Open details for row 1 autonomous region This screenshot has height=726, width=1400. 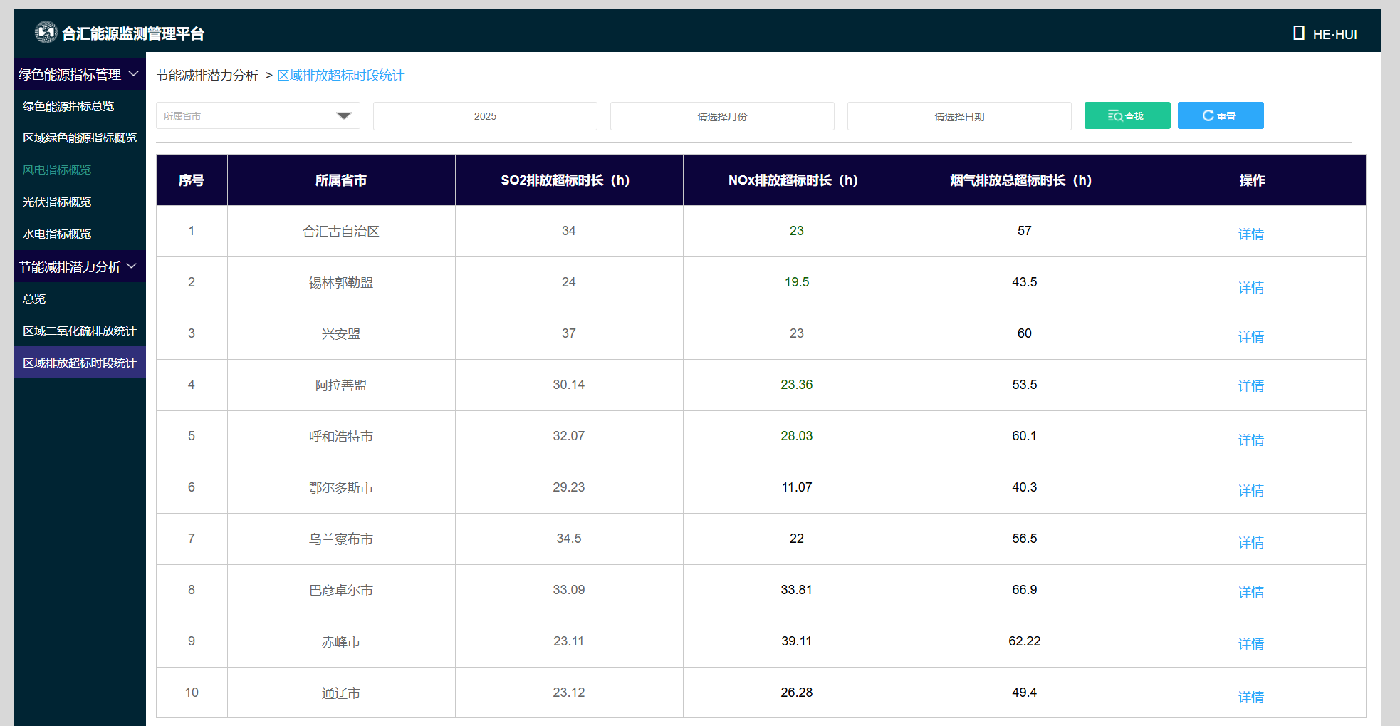[x=1250, y=234]
